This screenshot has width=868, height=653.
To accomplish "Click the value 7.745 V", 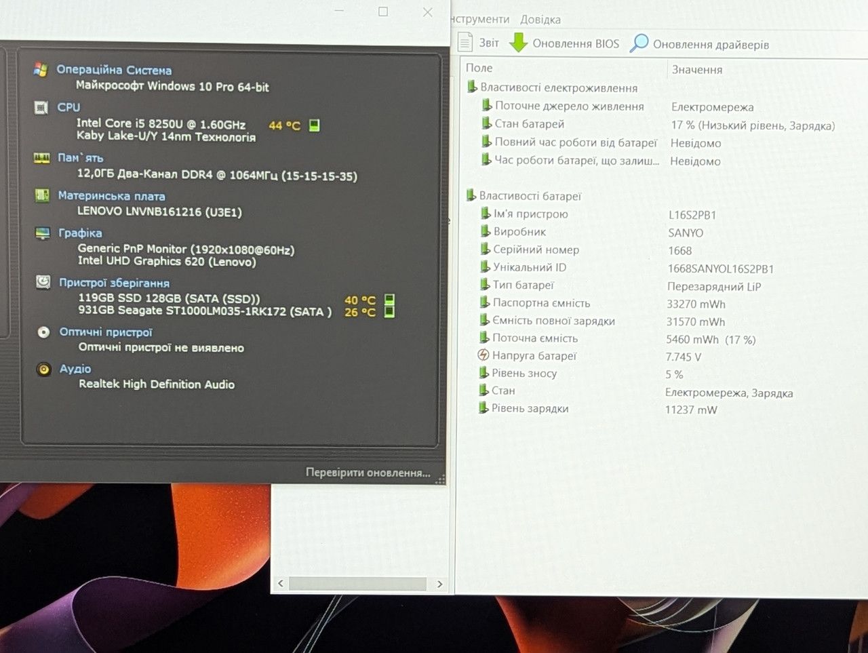I will [x=684, y=357].
